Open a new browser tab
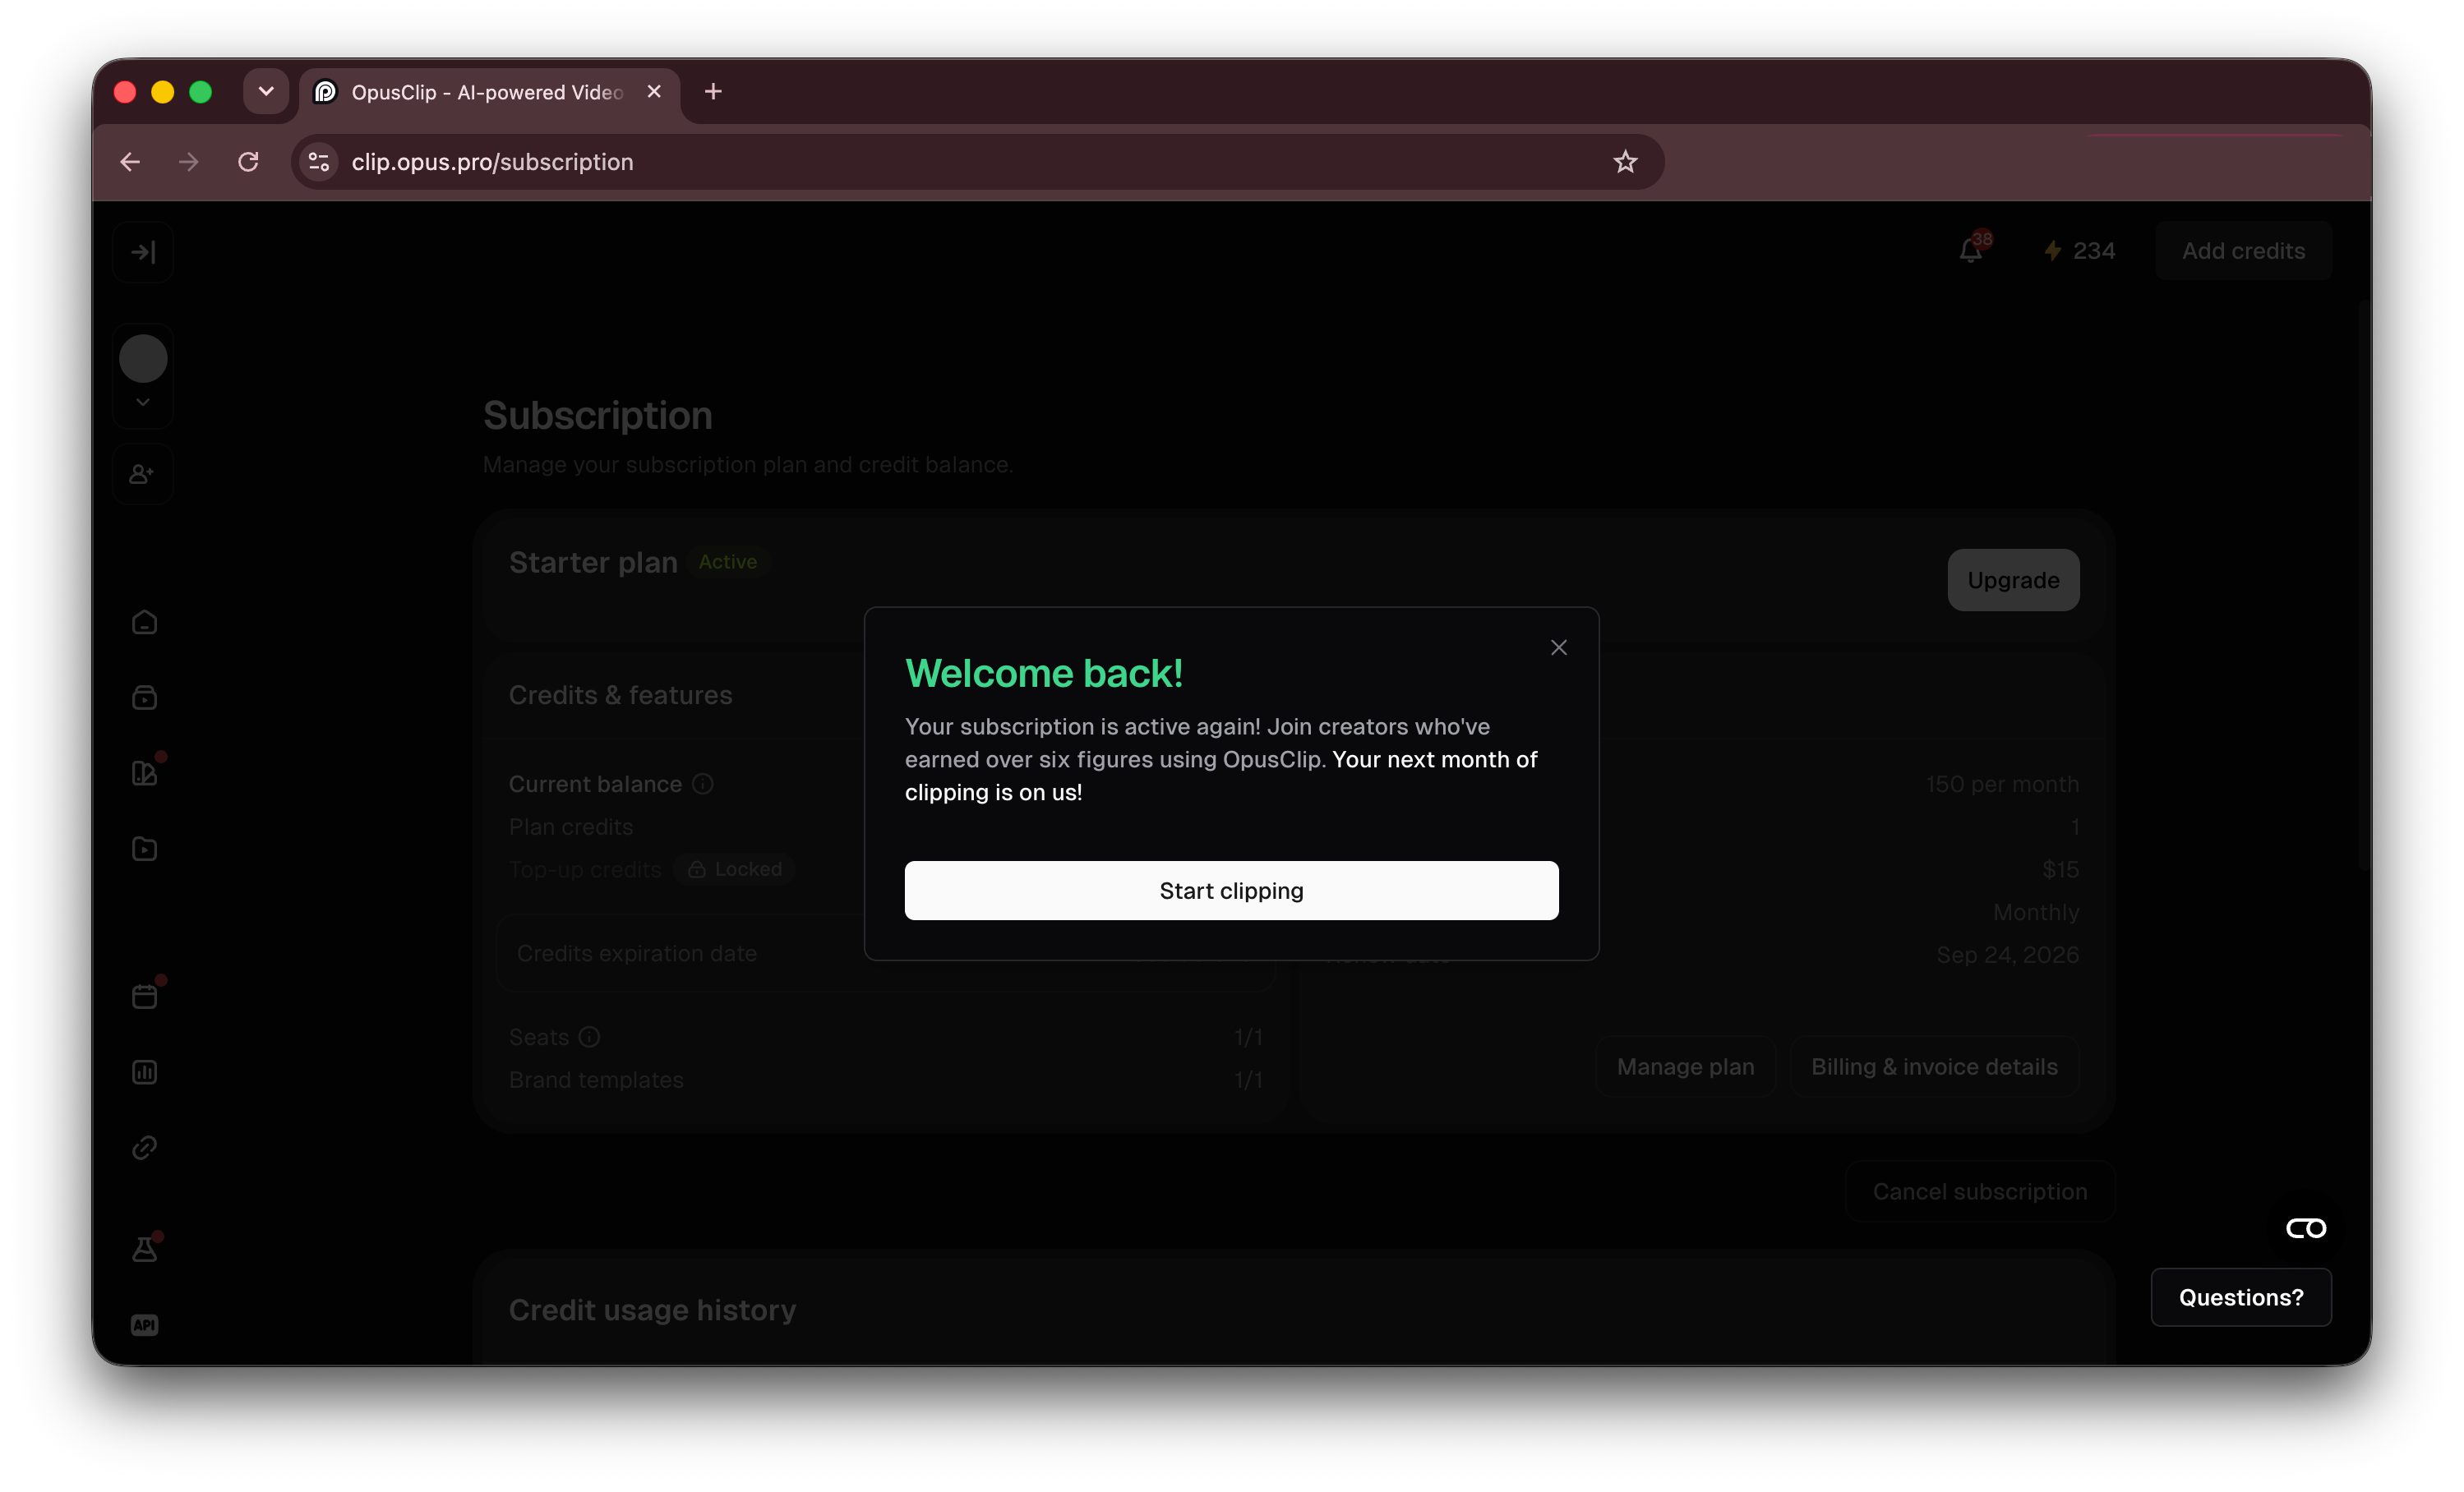 point(713,92)
